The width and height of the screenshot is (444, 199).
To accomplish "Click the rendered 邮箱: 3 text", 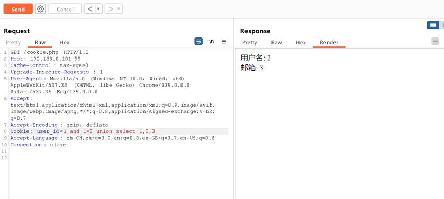I will (252, 68).
